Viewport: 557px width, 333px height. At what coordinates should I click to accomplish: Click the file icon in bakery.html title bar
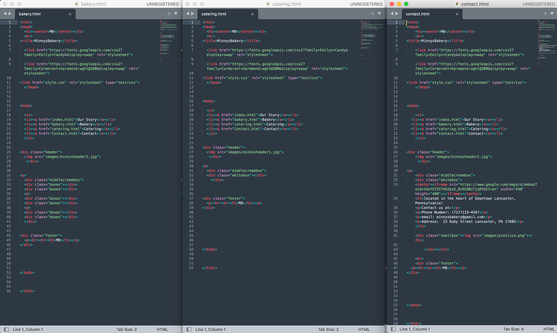coord(77,4)
